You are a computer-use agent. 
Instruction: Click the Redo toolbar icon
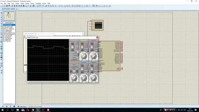[62, 6]
